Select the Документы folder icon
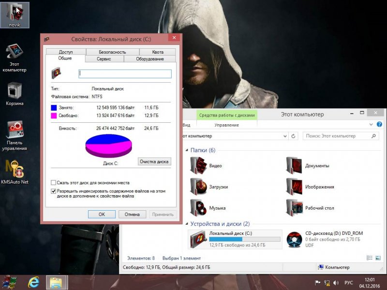The image size is (387, 290). tap(294, 166)
